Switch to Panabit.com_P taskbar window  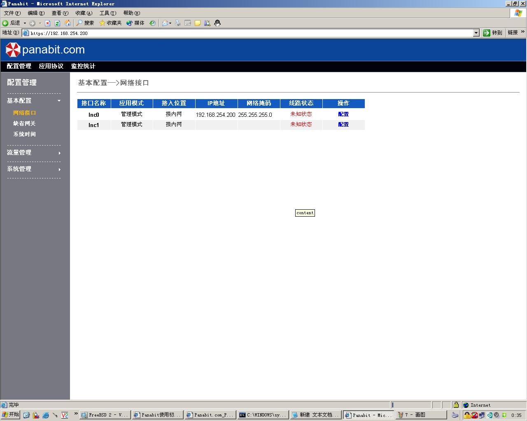point(210,415)
